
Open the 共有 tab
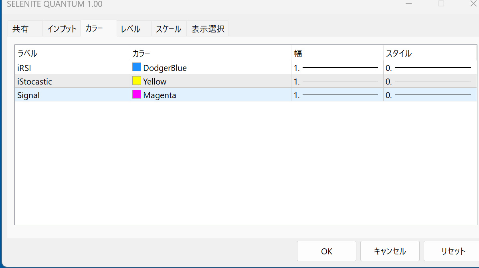20,29
